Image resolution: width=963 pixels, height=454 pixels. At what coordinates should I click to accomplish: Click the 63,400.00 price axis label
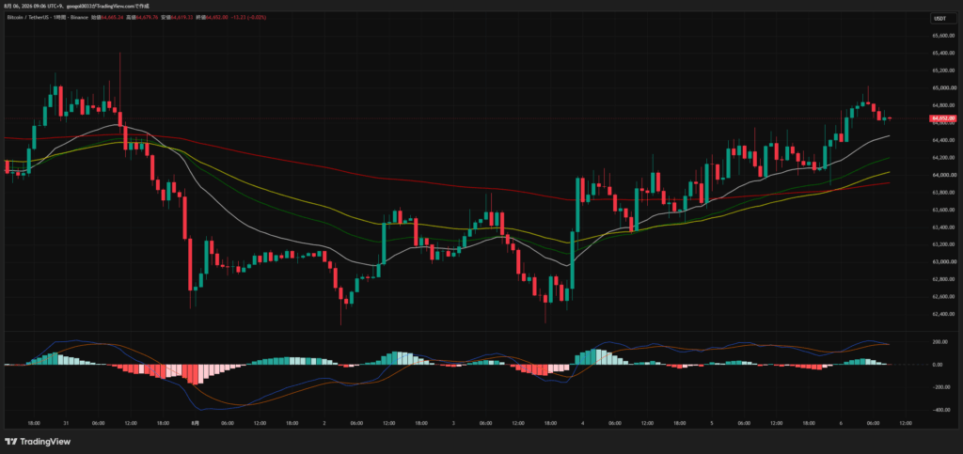tap(942, 227)
